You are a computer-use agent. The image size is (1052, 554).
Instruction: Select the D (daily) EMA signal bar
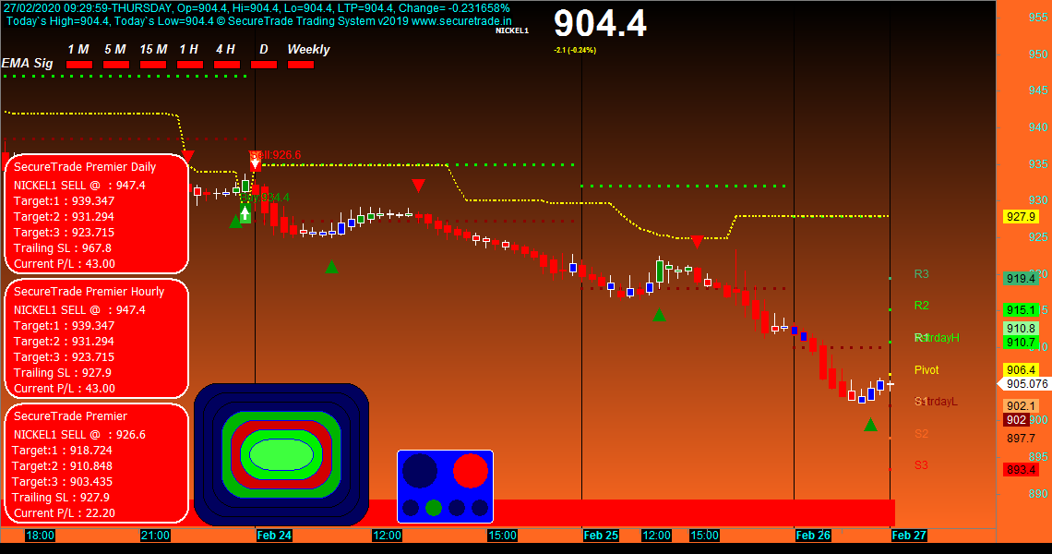tap(264, 65)
